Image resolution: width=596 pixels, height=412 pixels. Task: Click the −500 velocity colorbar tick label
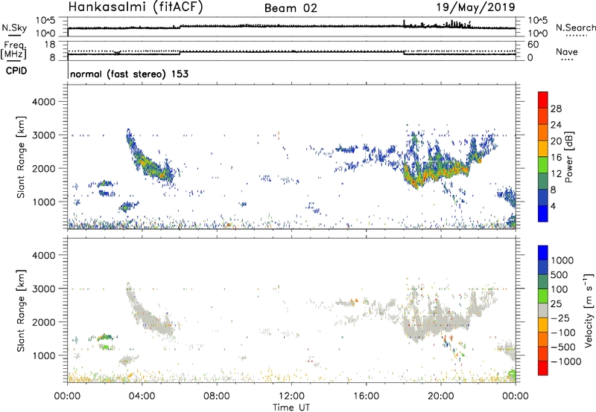click(563, 347)
